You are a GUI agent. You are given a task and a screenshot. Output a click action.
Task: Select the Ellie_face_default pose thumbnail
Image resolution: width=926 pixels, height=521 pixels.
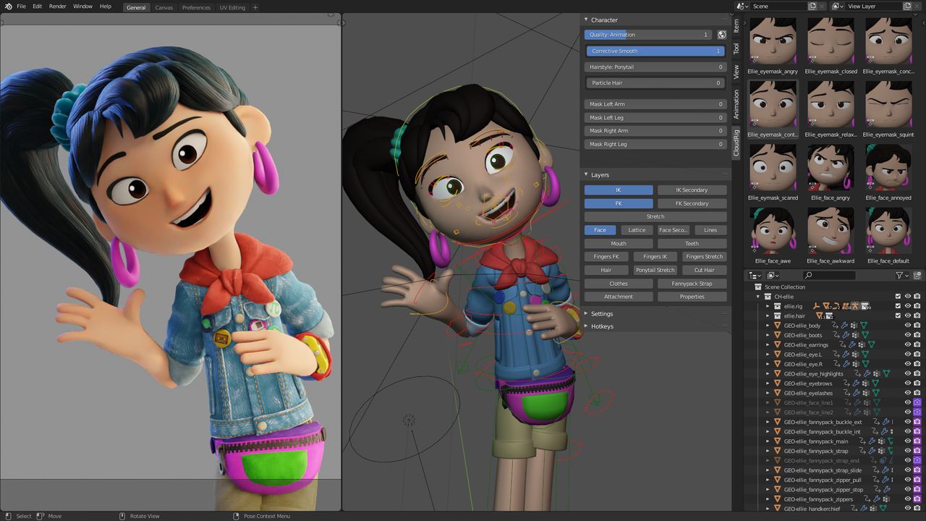[x=888, y=234]
